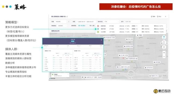
Task: Click the red circle legend marker
Action: coord(98,26)
